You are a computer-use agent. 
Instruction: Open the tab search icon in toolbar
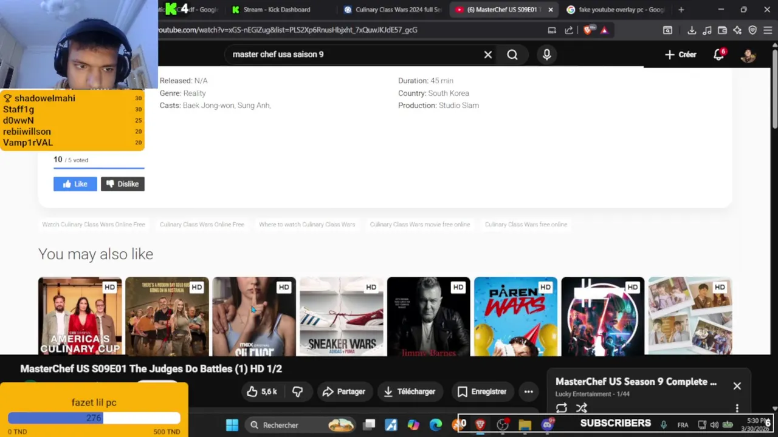[x=667, y=30]
